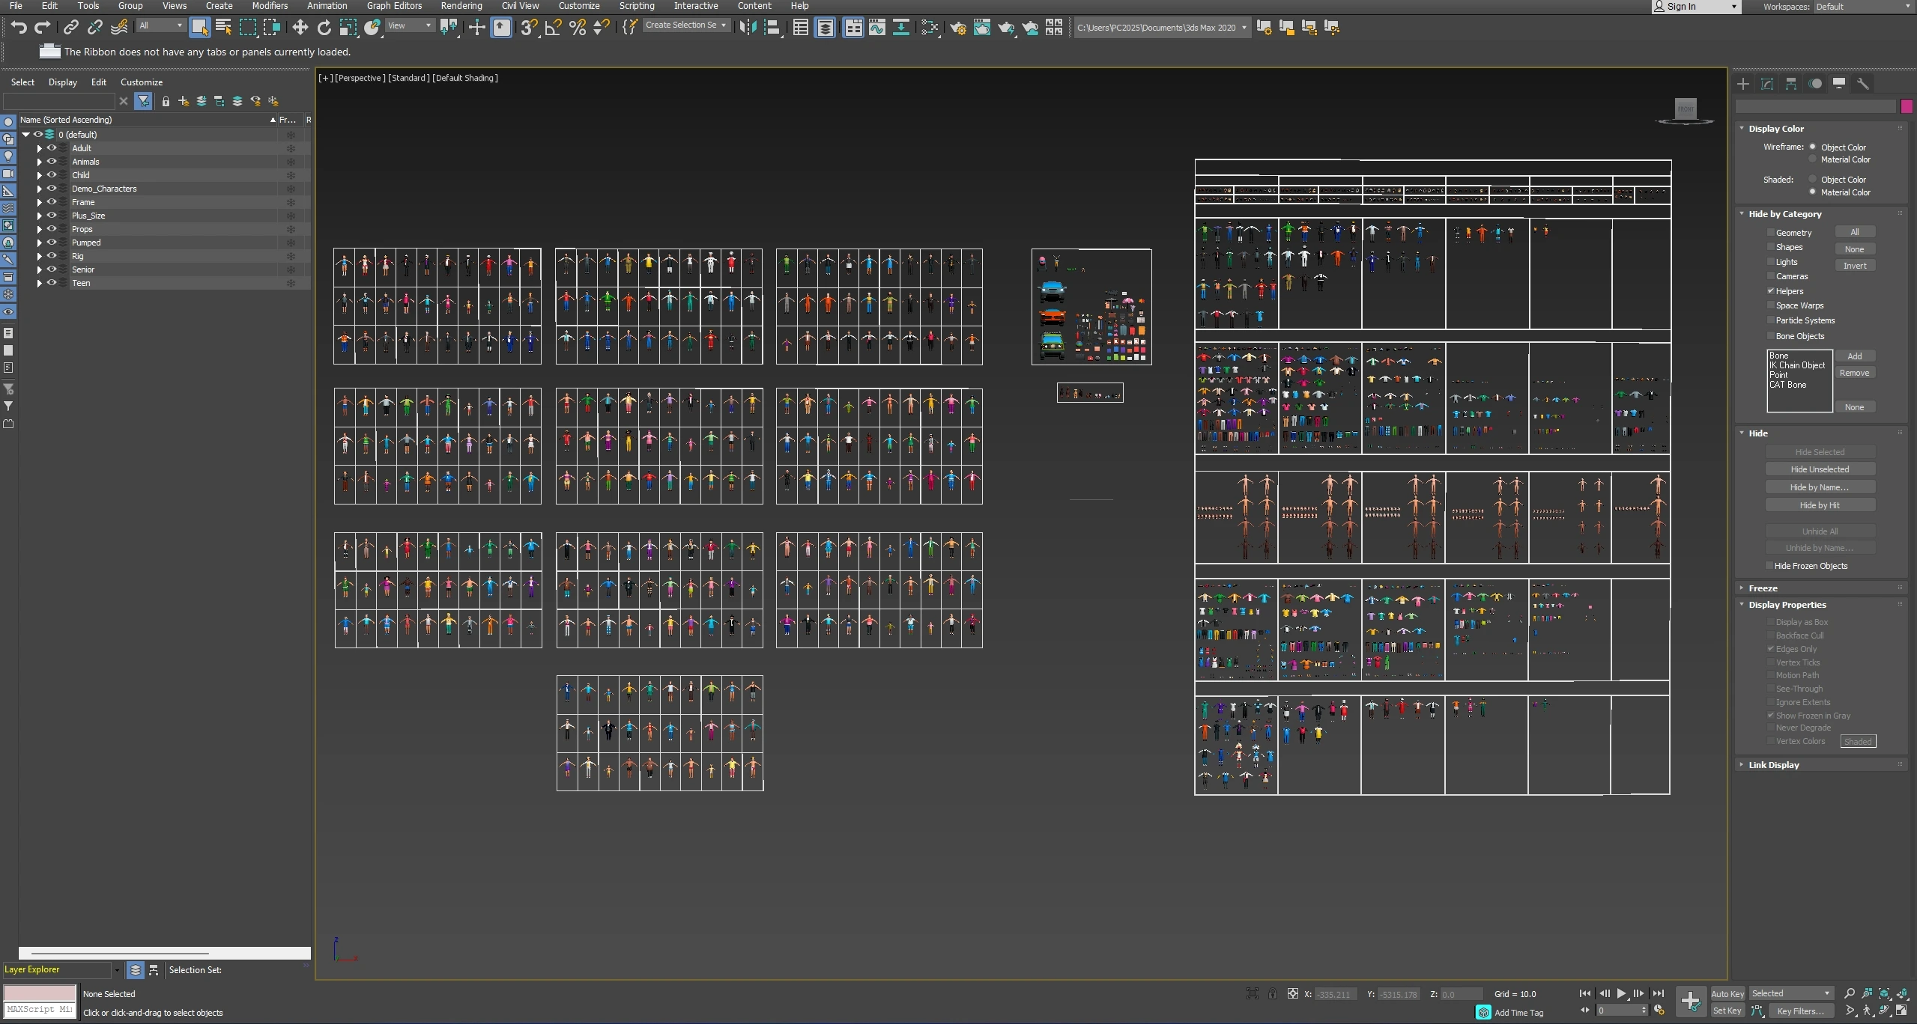Select Material Color wireframe radio button
Image resolution: width=1917 pixels, height=1024 pixels.
pos(1813,159)
